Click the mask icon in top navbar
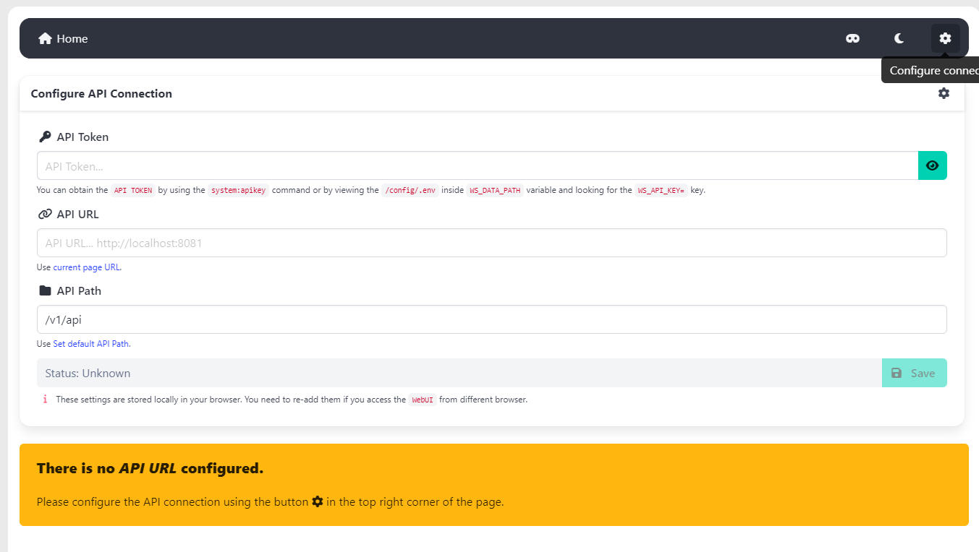 852,39
